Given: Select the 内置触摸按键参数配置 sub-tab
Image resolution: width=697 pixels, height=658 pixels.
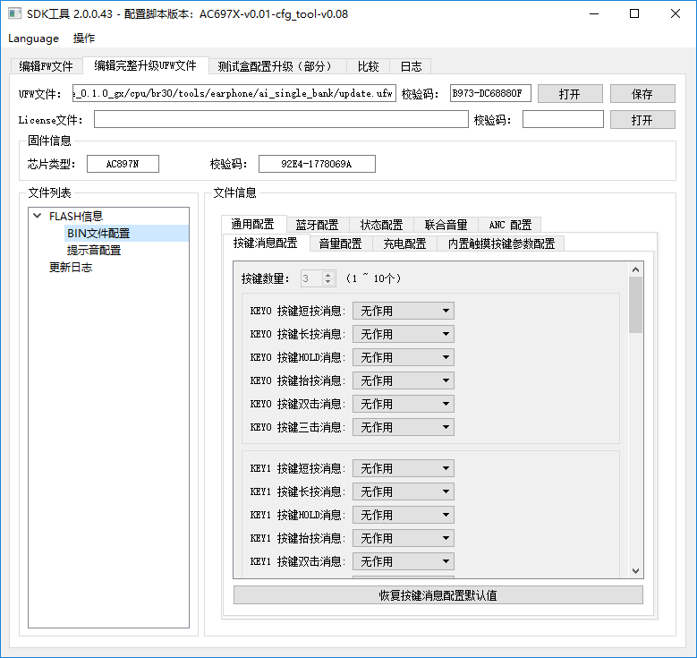Looking at the screenshot, I should [501, 244].
